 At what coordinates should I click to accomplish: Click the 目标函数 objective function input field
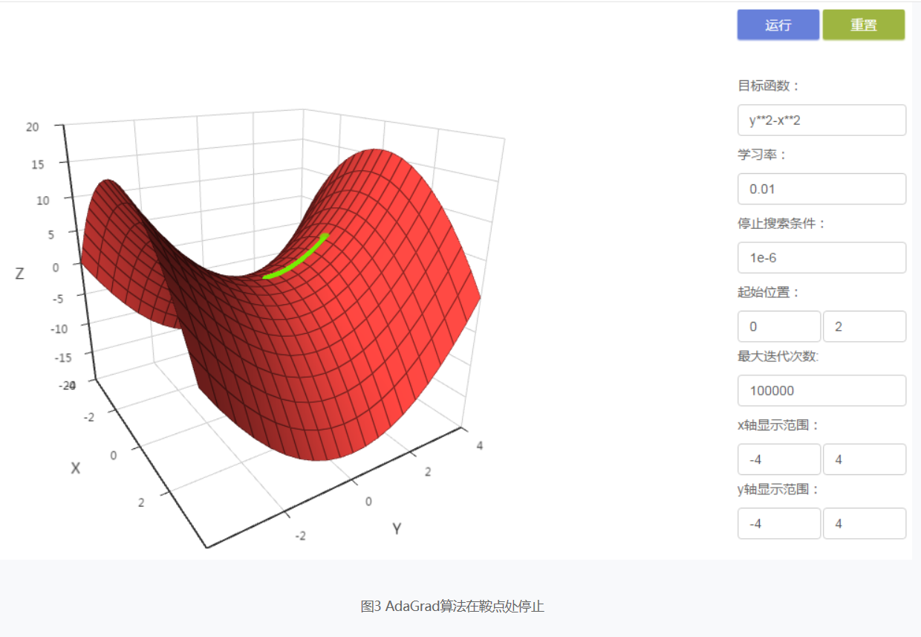[821, 120]
